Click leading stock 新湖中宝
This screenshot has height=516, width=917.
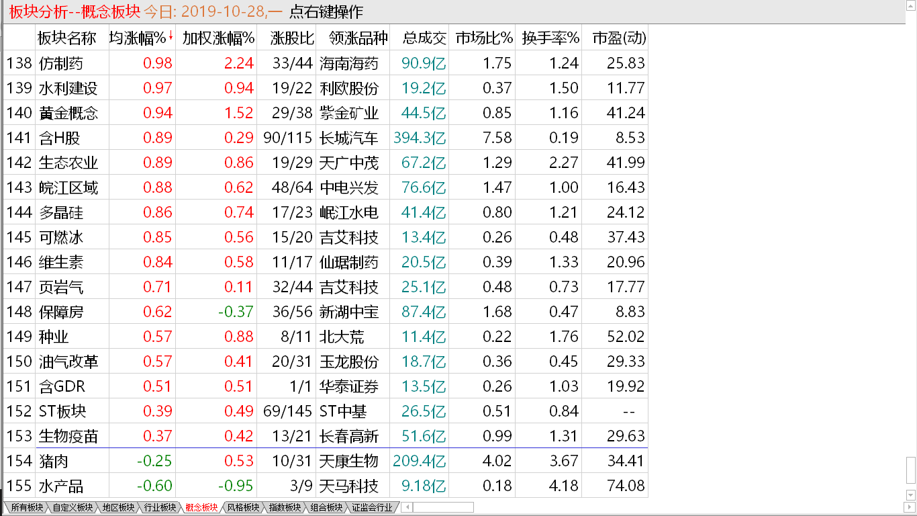(x=349, y=312)
